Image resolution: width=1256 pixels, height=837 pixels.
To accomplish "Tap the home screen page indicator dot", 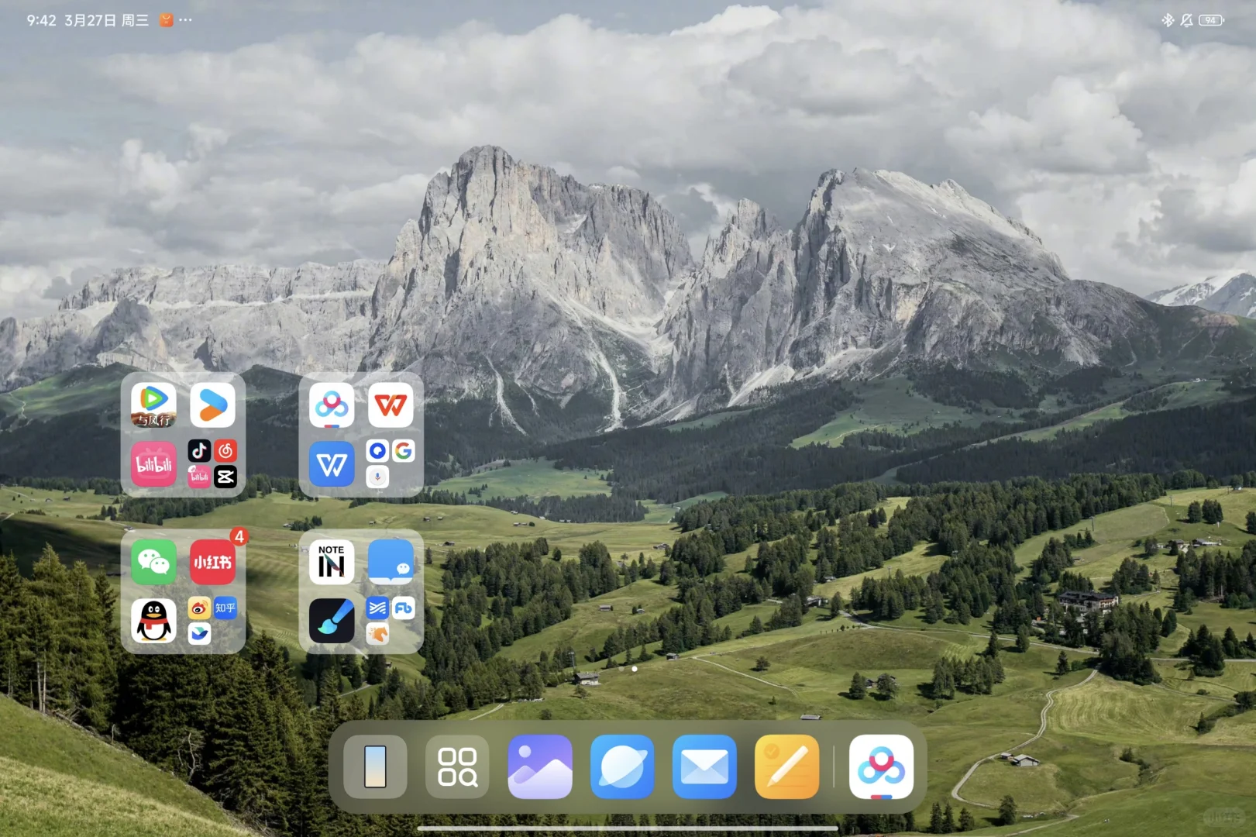I will 635,668.
